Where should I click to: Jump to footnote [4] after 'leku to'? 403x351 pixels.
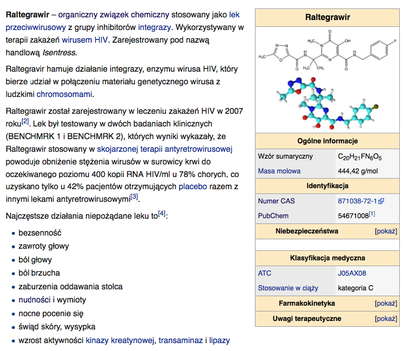click(x=162, y=213)
